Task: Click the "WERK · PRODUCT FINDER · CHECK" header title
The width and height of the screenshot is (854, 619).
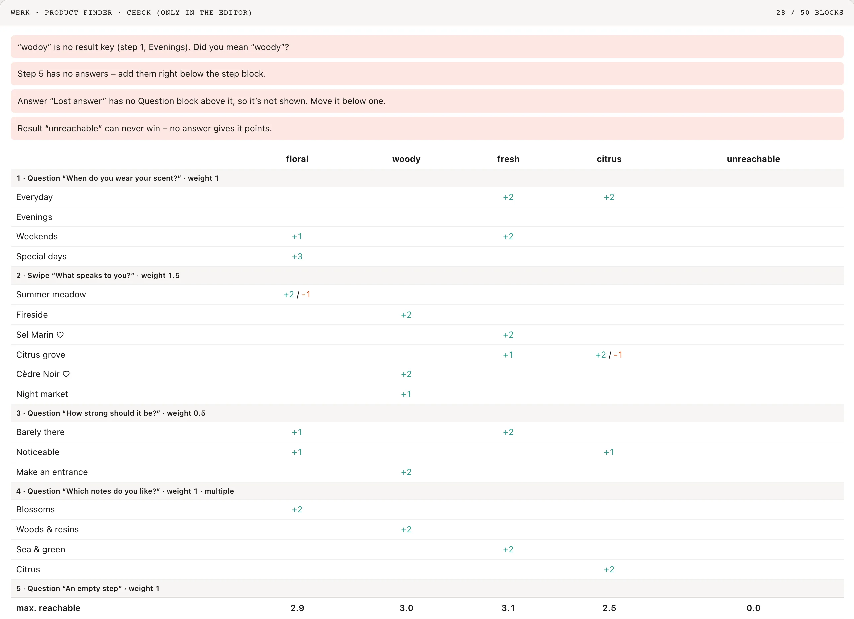Action: [x=131, y=12]
